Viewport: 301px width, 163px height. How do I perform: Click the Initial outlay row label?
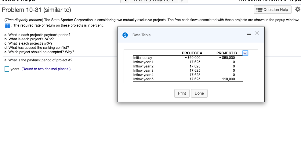[143, 58]
